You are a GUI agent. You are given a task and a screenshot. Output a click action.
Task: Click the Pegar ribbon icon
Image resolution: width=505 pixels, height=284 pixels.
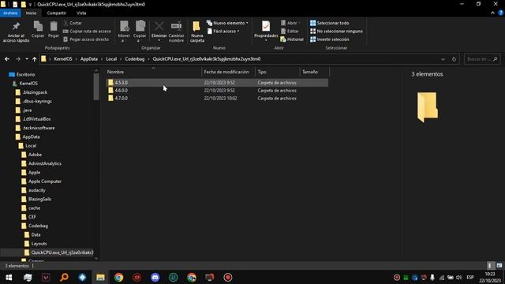coord(54,27)
